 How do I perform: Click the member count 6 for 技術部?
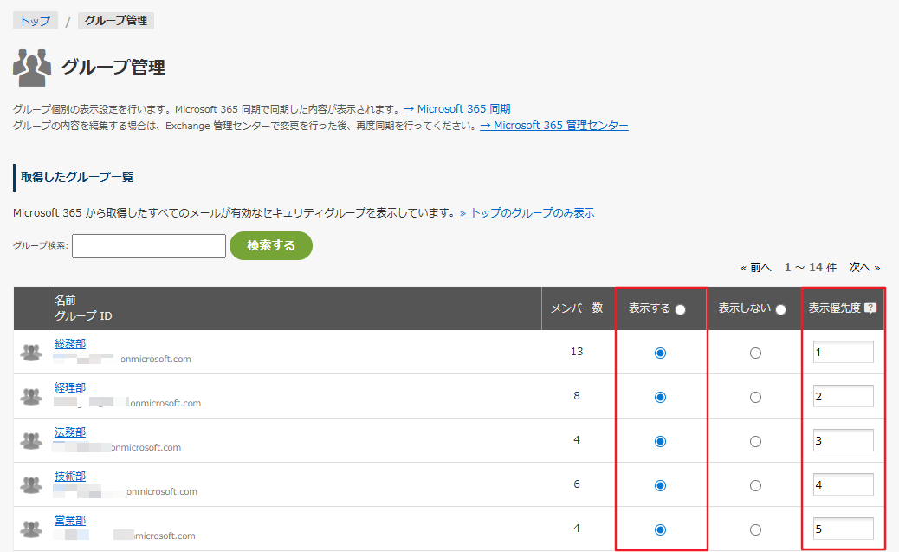pos(577,484)
